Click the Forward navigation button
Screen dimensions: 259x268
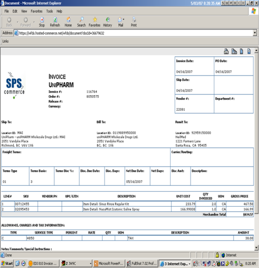[x=25, y=22]
